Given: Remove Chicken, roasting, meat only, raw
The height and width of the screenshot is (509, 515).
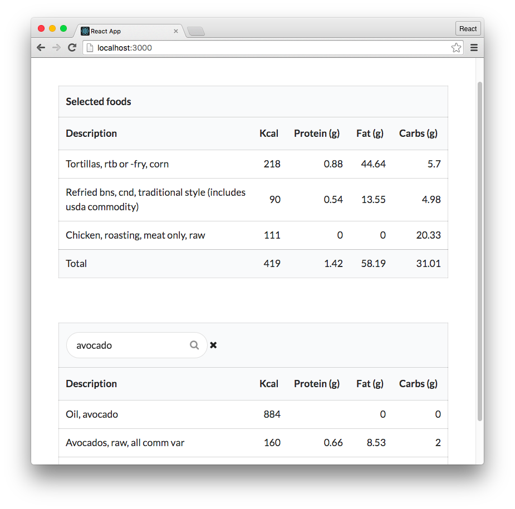Looking at the screenshot, I should tap(253, 235).
